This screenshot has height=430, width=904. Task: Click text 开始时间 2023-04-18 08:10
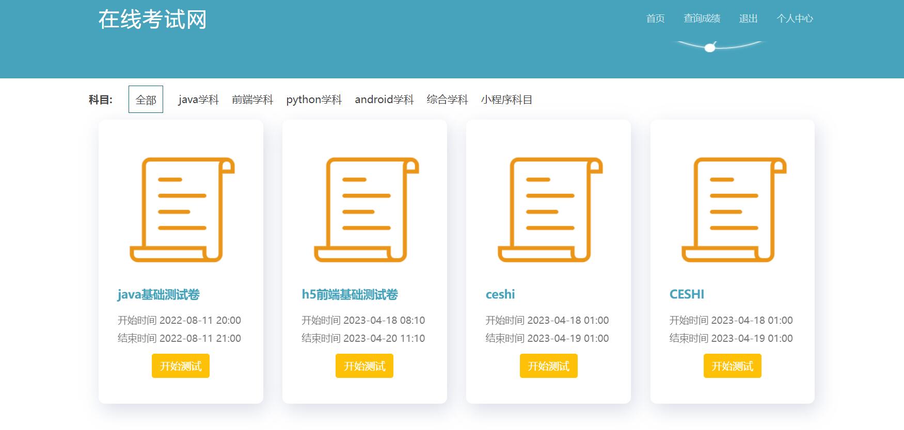pos(363,320)
